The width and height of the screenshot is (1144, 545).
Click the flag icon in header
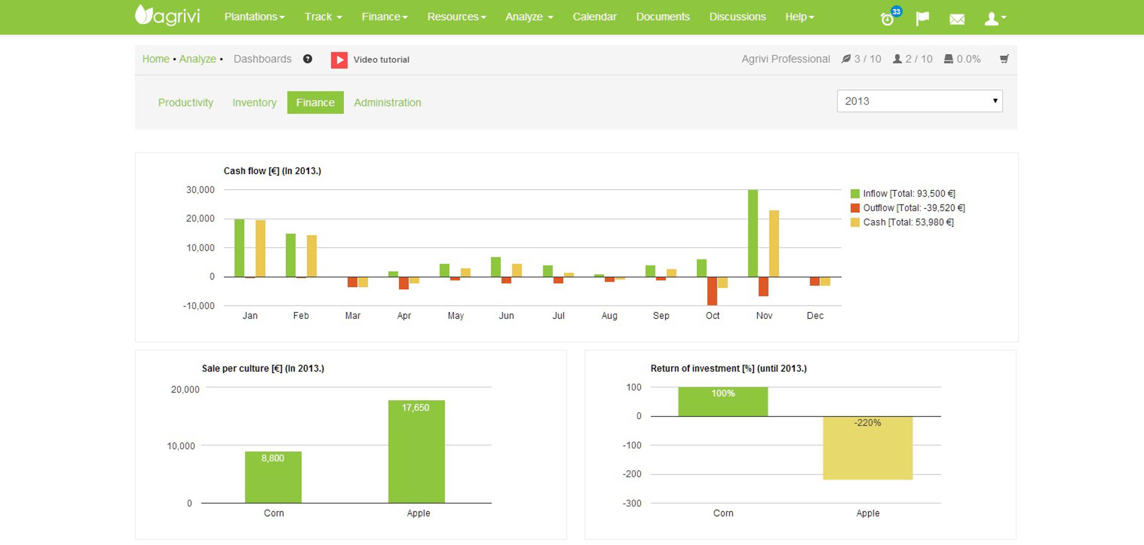tap(922, 19)
